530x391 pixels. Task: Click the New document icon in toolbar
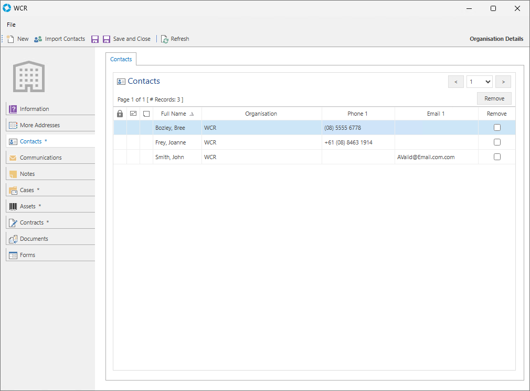coord(10,39)
